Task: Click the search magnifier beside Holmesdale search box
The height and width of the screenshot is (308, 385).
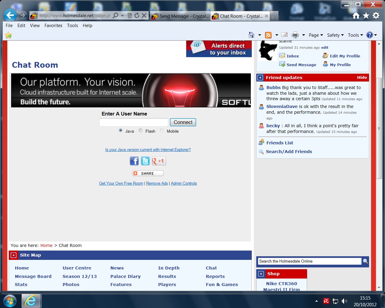Action: (365, 261)
